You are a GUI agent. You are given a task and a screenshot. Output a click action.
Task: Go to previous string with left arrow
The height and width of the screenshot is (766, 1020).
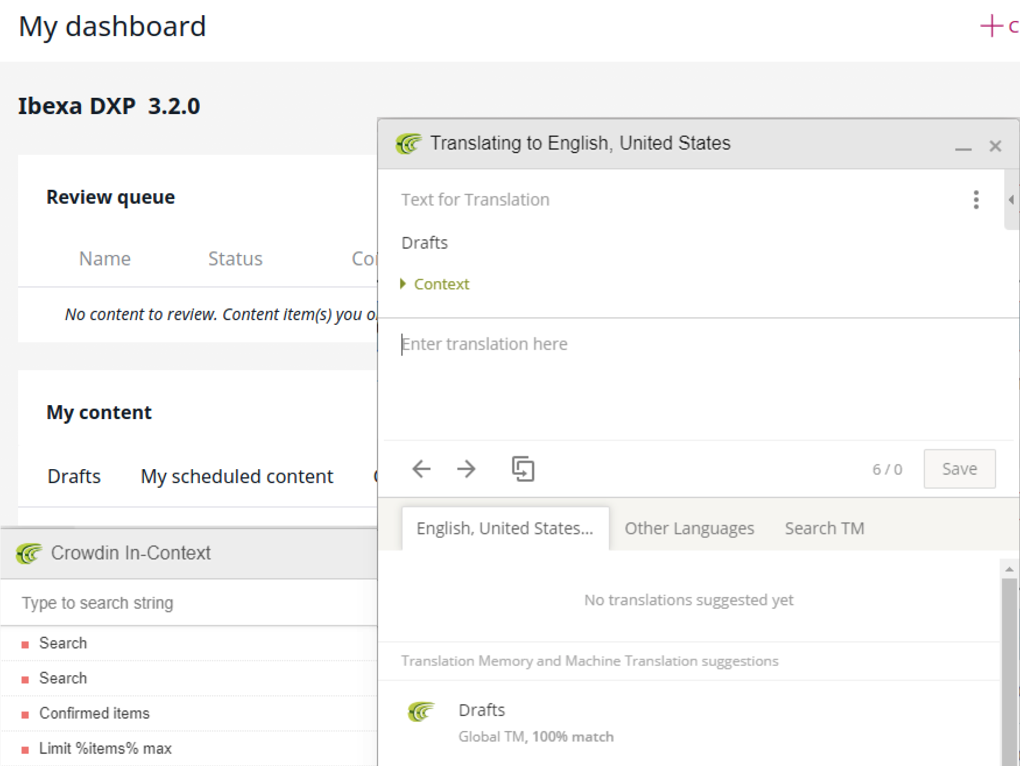coord(421,469)
